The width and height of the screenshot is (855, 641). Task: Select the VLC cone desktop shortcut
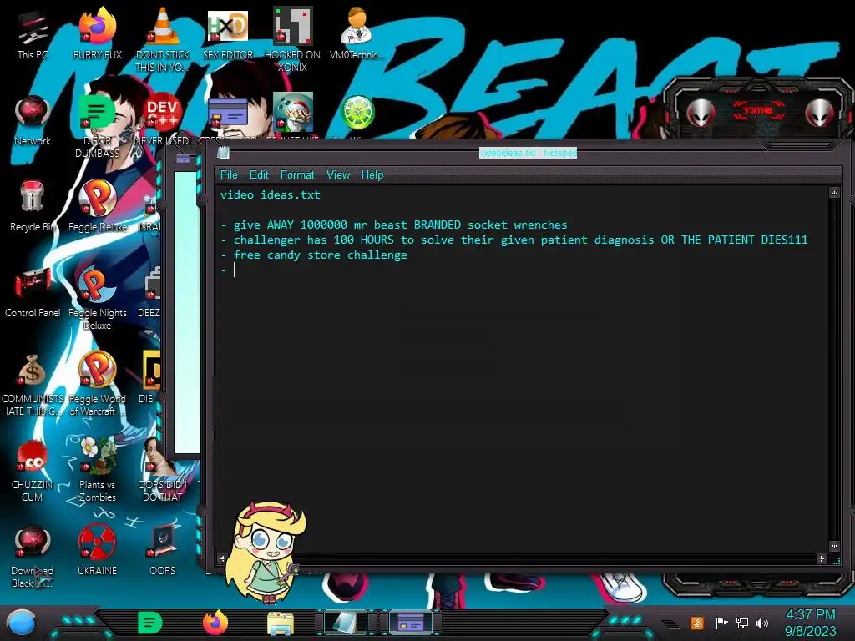click(x=163, y=40)
